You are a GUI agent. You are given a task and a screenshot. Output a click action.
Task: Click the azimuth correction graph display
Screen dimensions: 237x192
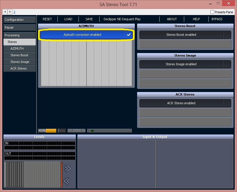click(86, 64)
